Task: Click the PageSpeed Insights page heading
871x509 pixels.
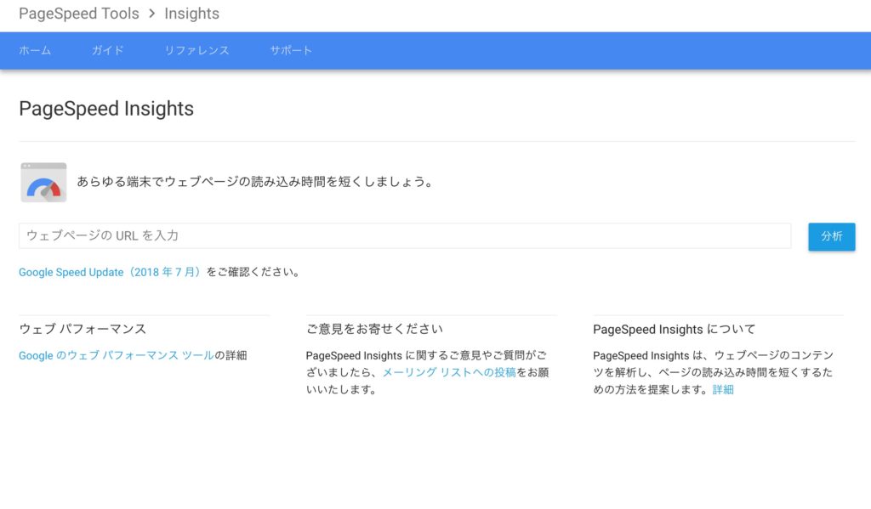Action: pos(106,110)
